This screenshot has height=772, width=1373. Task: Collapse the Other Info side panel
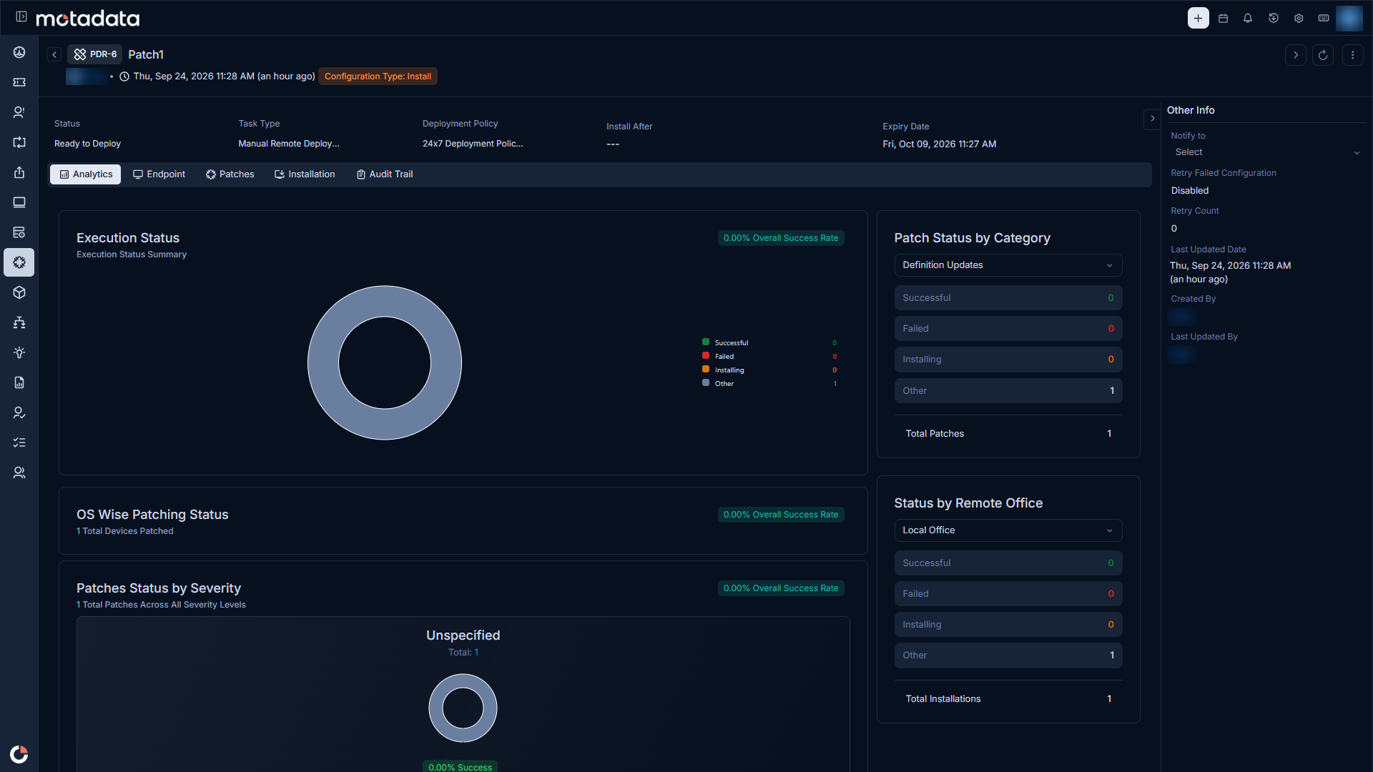(1152, 119)
